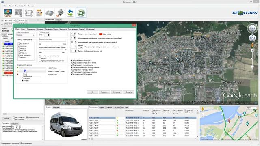Click the map search magnifier toolbar icon
The height and width of the screenshot is (146, 260).
pos(18,13)
